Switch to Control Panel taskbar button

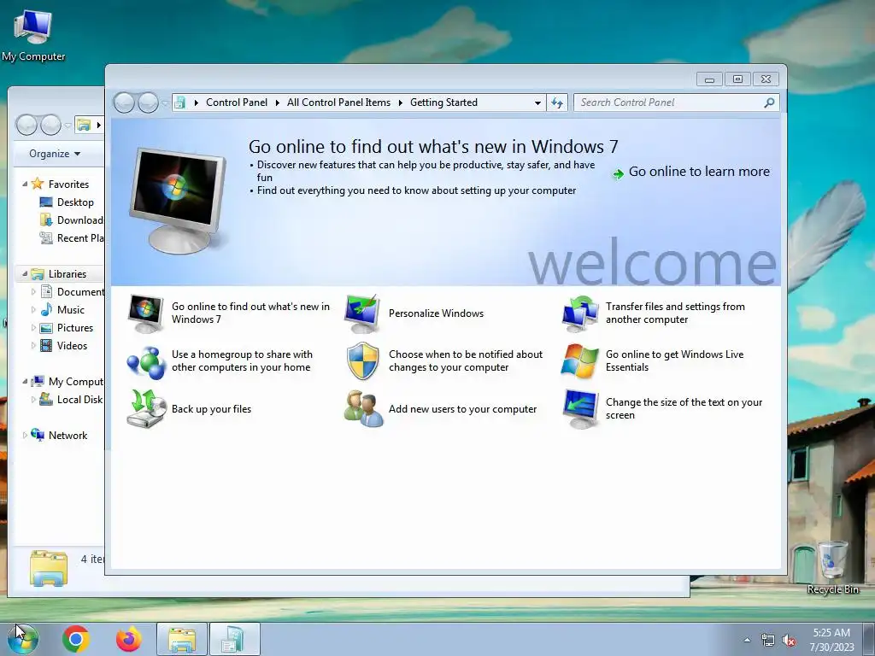(x=234, y=639)
